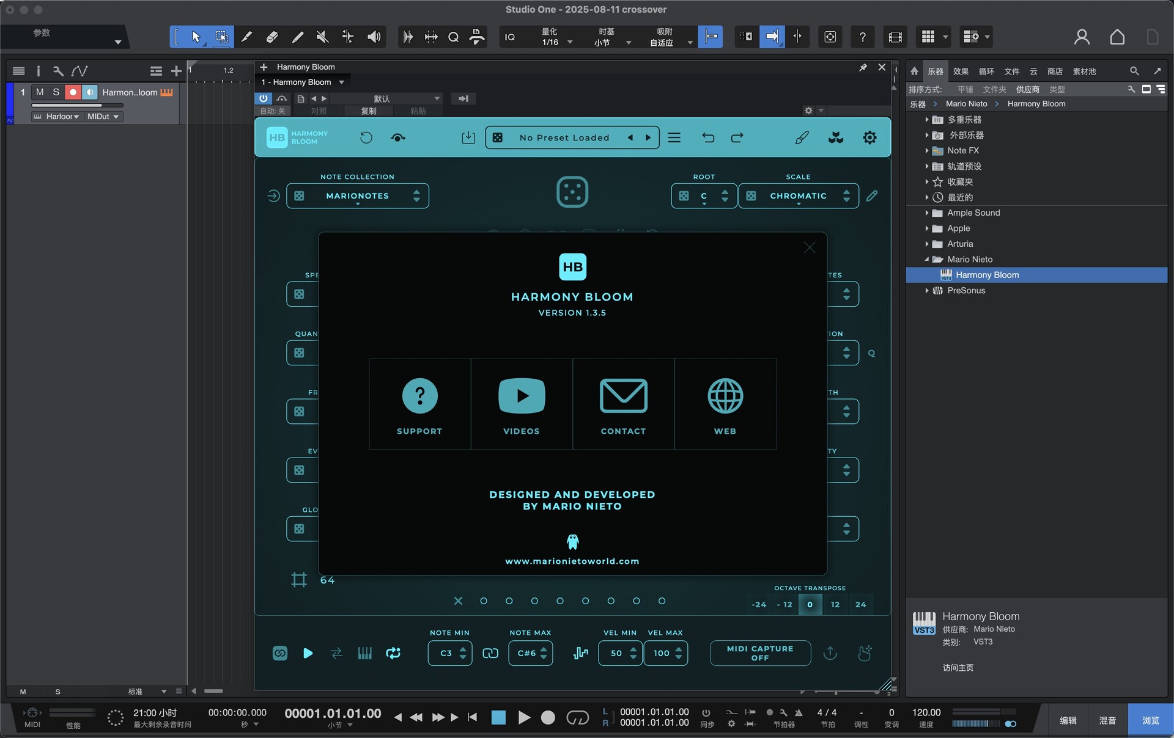The height and width of the screenshot is (738, 1174).
Task: Toggle plugin power bypass button
Action: [x=263, y=98]
